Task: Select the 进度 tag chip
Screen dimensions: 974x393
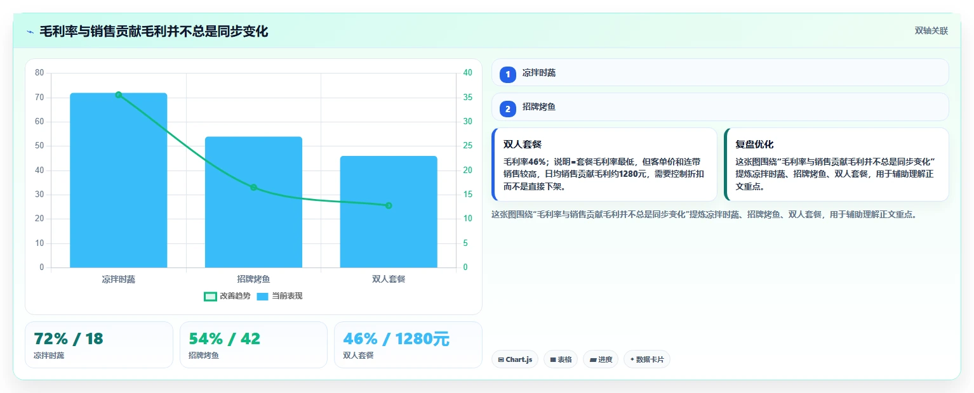Action: point(601,359)
